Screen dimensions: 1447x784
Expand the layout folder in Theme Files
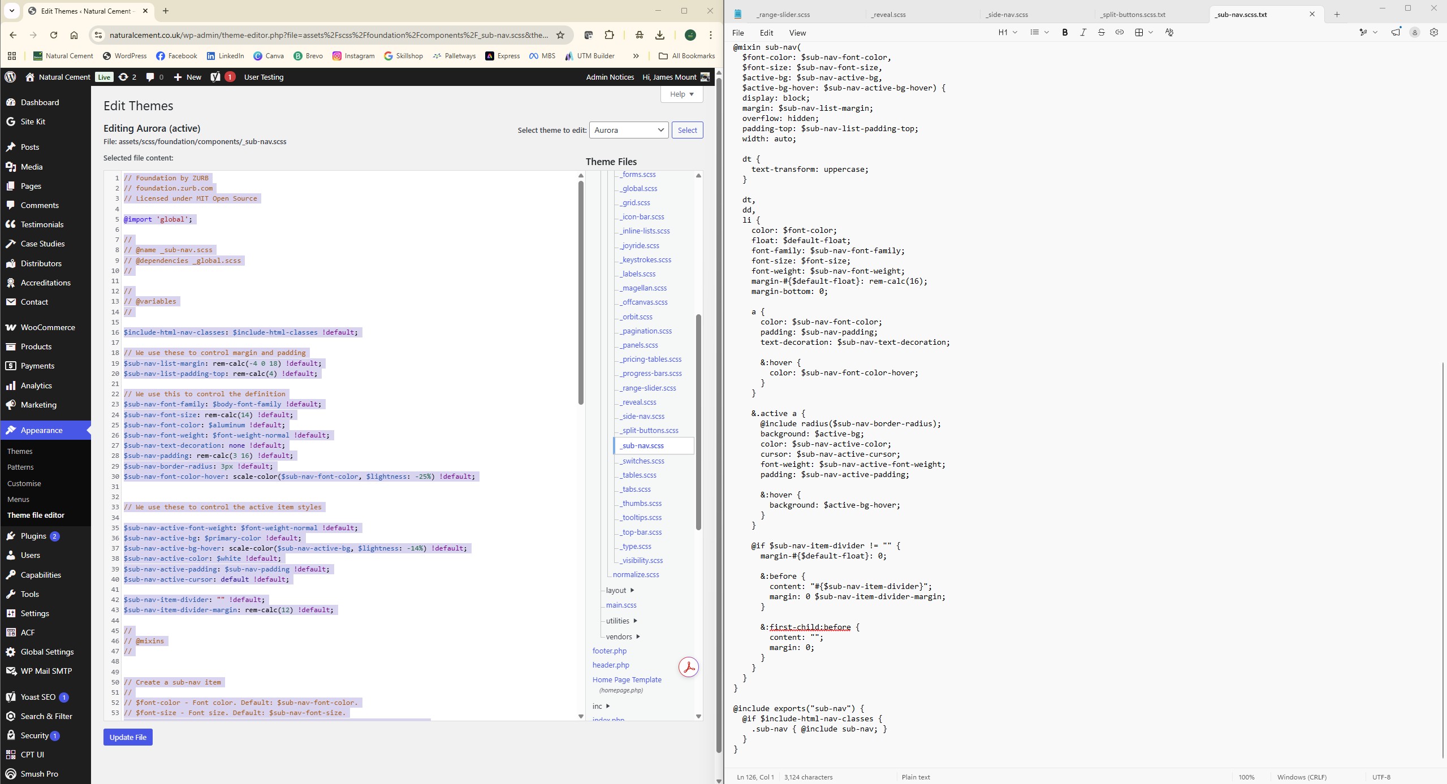(x=620, y=590)
